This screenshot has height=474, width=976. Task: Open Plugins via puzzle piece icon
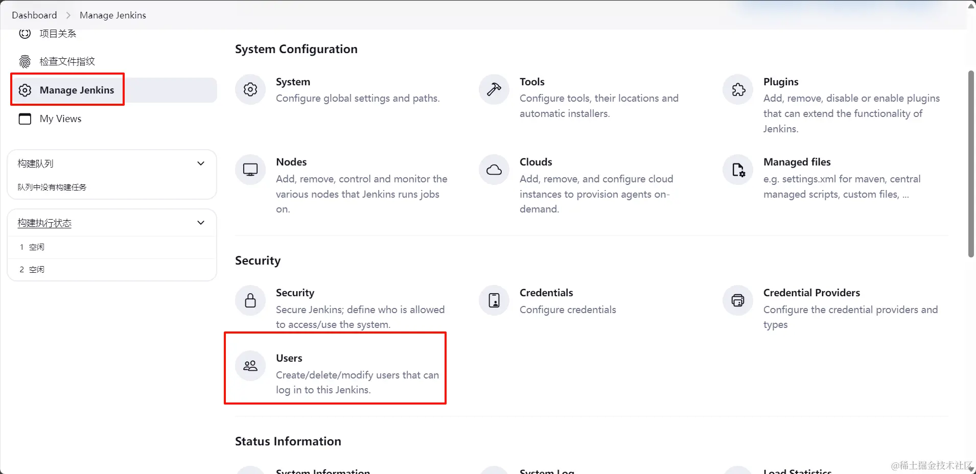(738, 90)
